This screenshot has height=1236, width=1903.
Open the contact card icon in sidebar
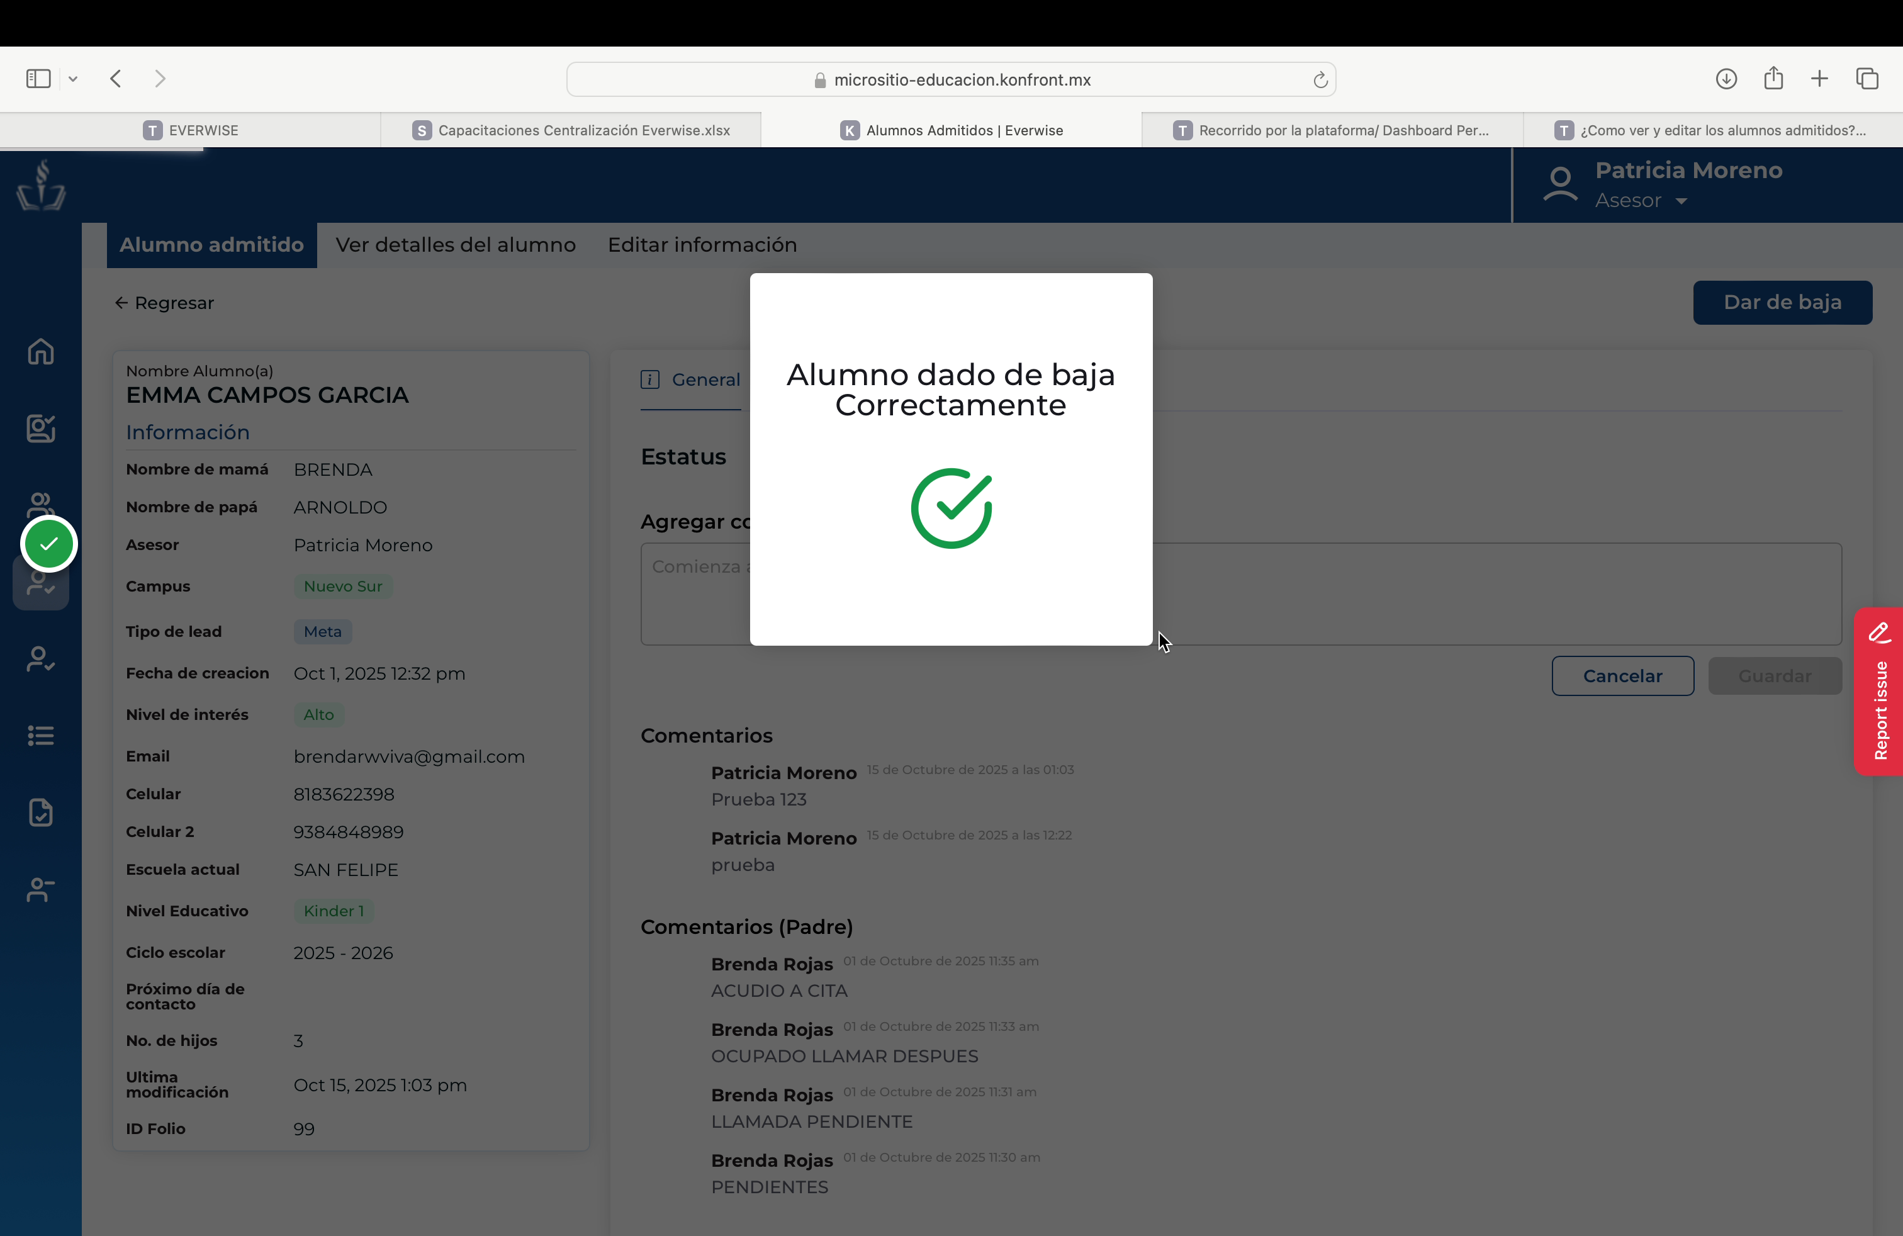[x=41, y=429]
